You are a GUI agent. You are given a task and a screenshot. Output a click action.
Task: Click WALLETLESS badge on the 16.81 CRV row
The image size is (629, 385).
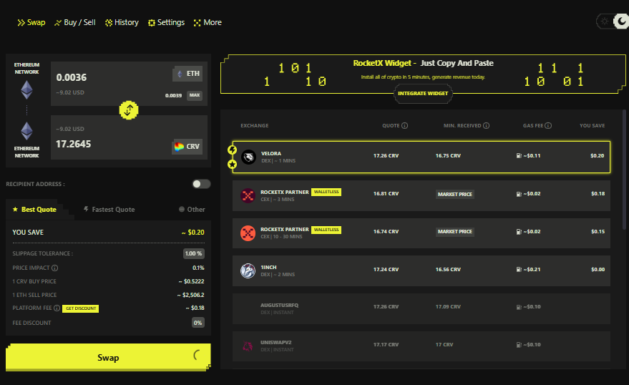[326, 192]
